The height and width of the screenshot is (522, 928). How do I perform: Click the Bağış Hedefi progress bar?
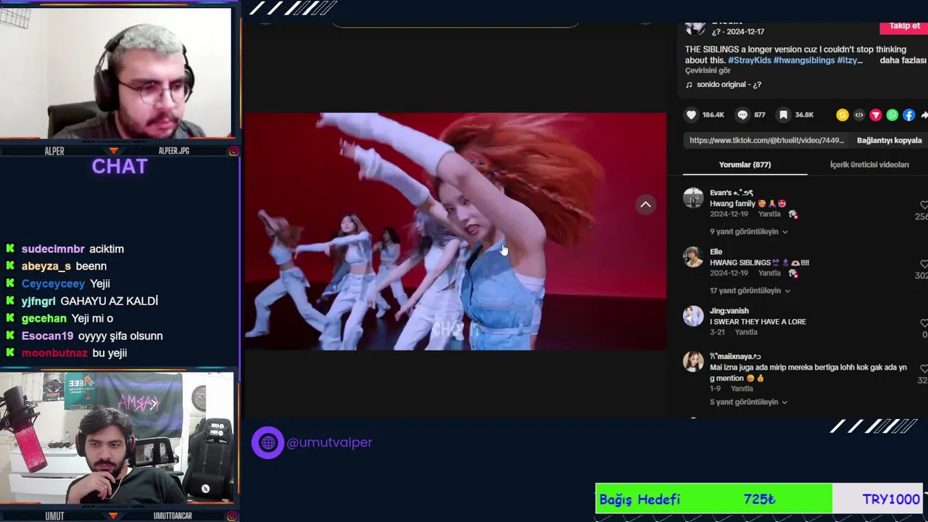click(759, 499)
